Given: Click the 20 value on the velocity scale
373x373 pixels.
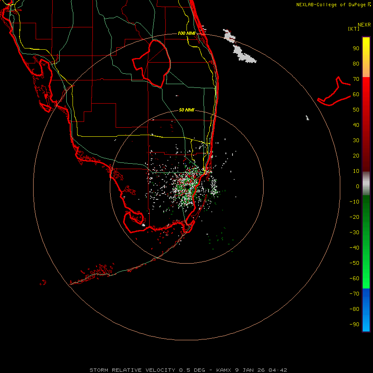Looking at the screenshot, I should 356,156.
